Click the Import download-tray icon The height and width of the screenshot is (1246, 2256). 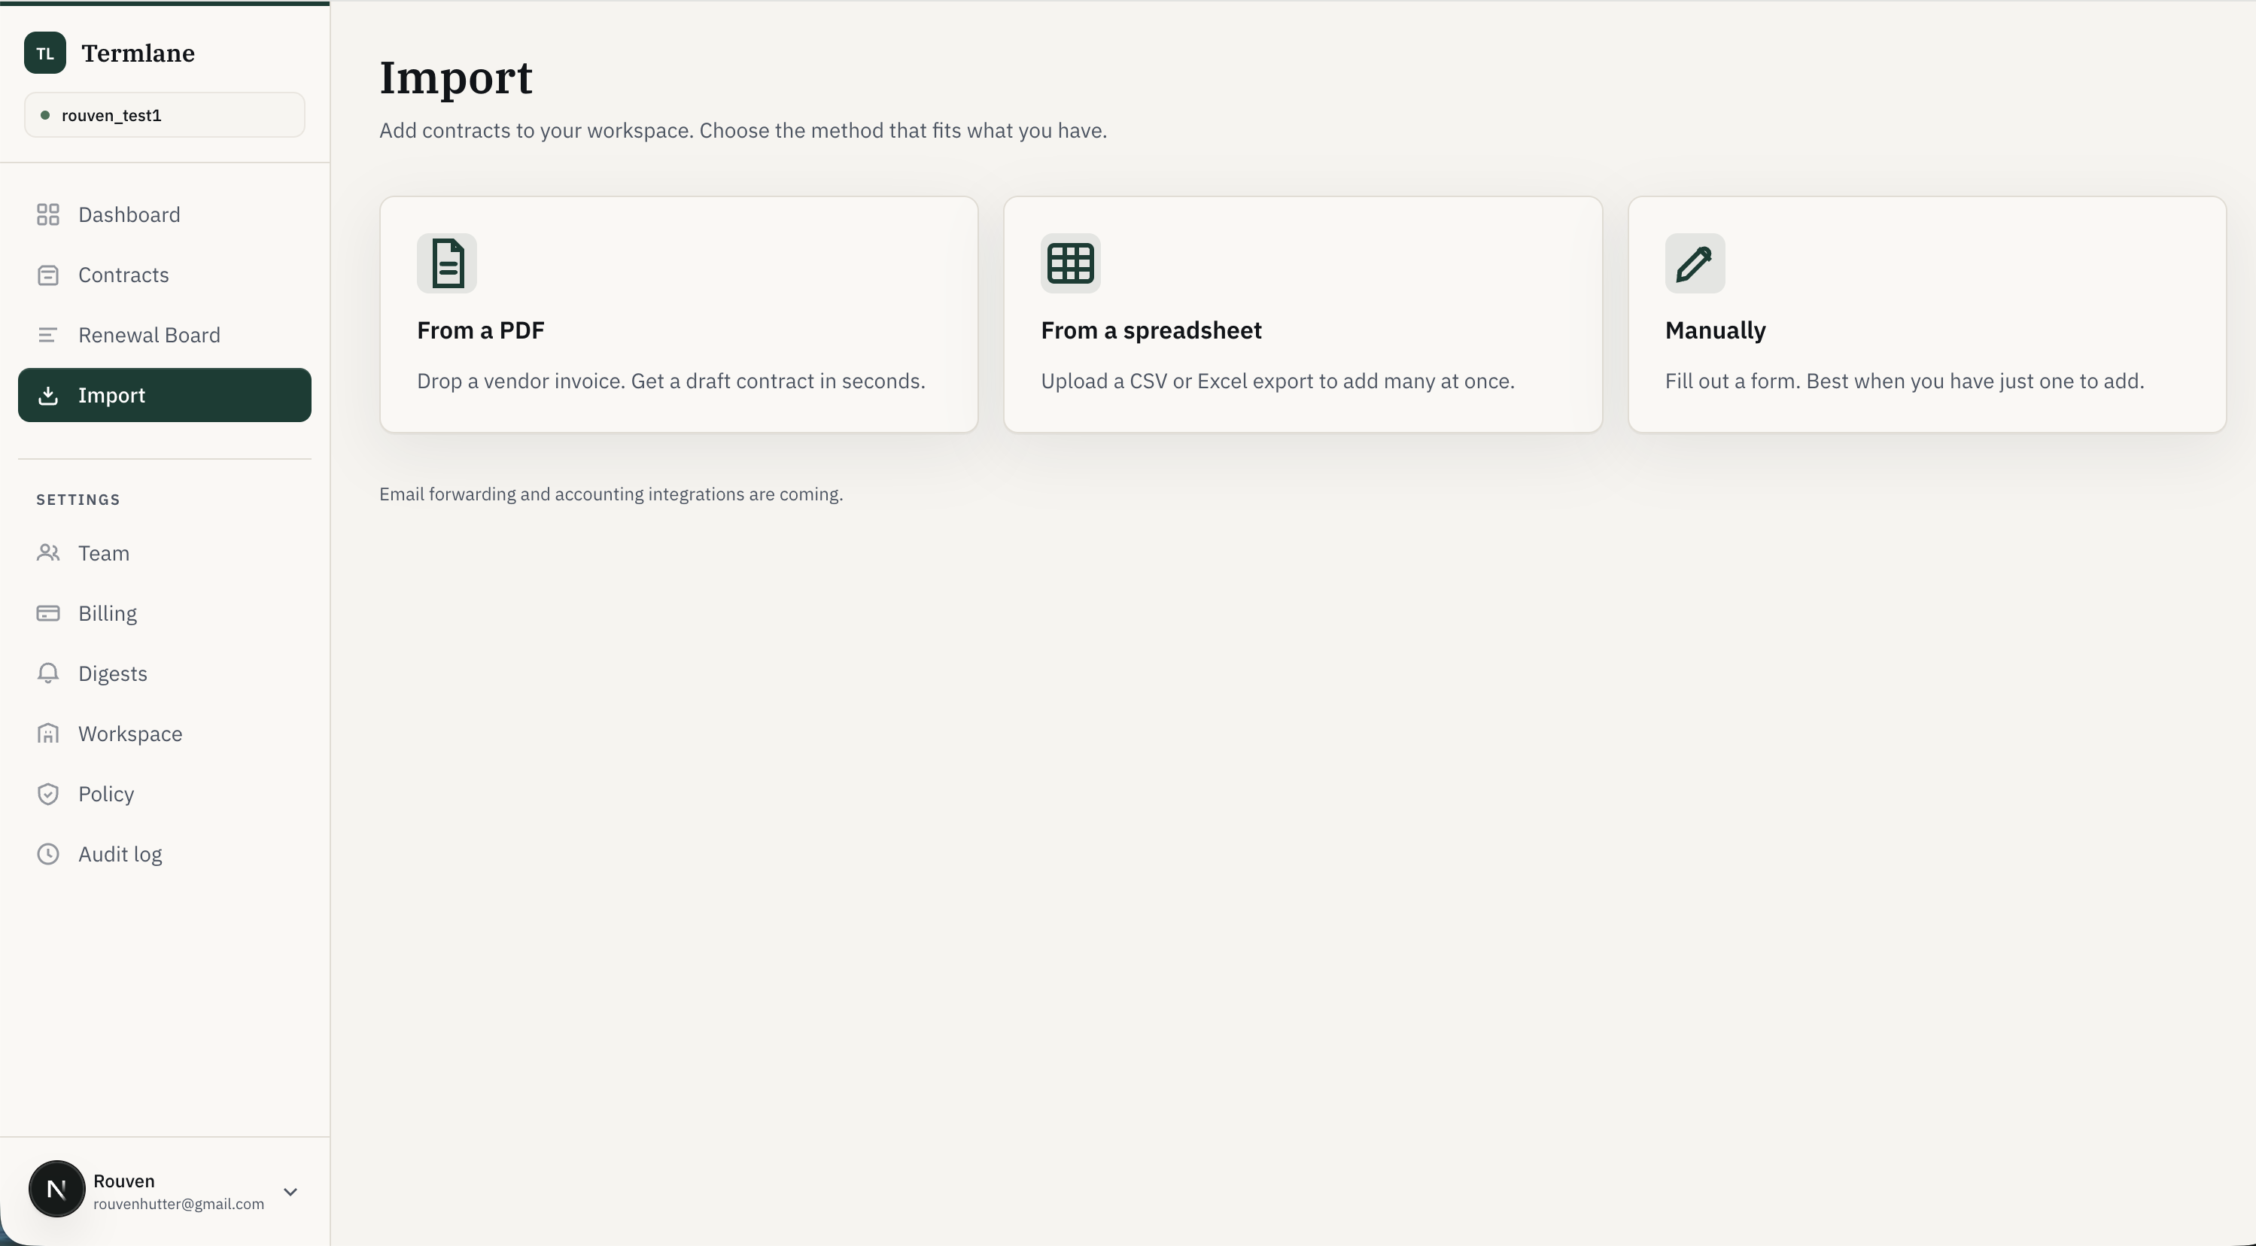pos(48,395)
